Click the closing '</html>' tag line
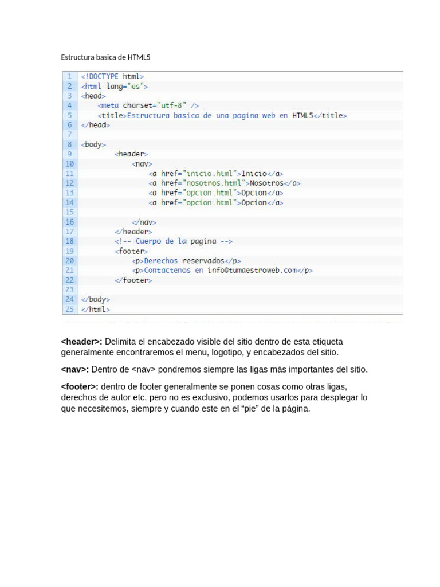440x587 pixels. click(96, 309)
